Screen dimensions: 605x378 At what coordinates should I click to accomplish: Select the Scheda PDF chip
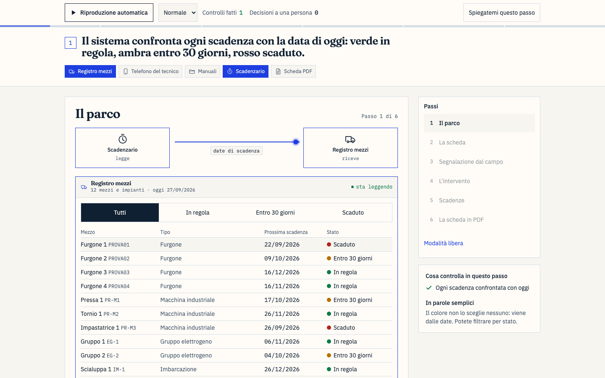coord(293,71)
